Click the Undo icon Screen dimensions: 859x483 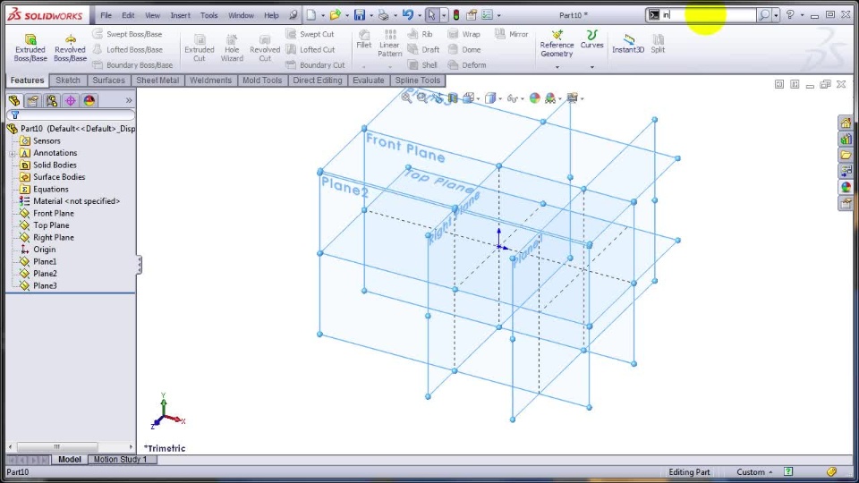tap(408, 15)
